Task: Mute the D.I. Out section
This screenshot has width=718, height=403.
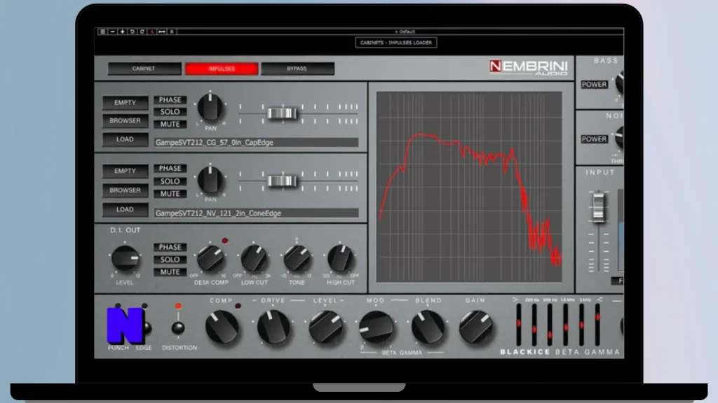Action: pos(170,272)
